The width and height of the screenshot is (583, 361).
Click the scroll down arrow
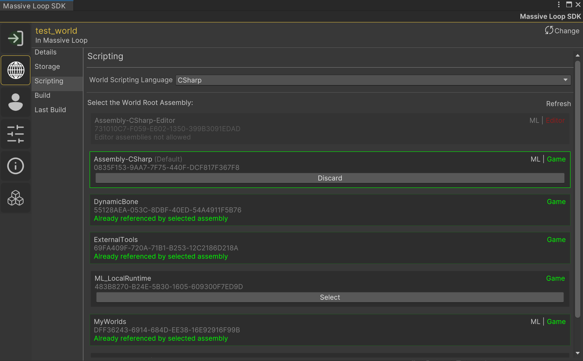click(x=578, y=353)
